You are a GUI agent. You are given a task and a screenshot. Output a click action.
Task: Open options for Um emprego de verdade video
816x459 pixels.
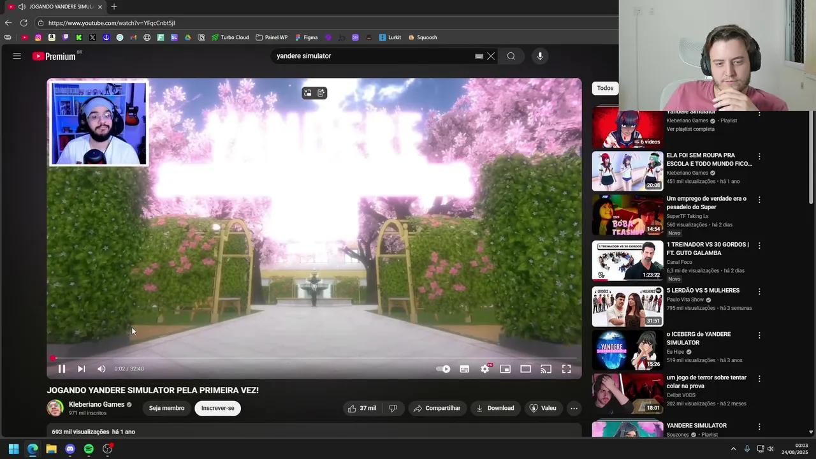[x=759, y=200]
